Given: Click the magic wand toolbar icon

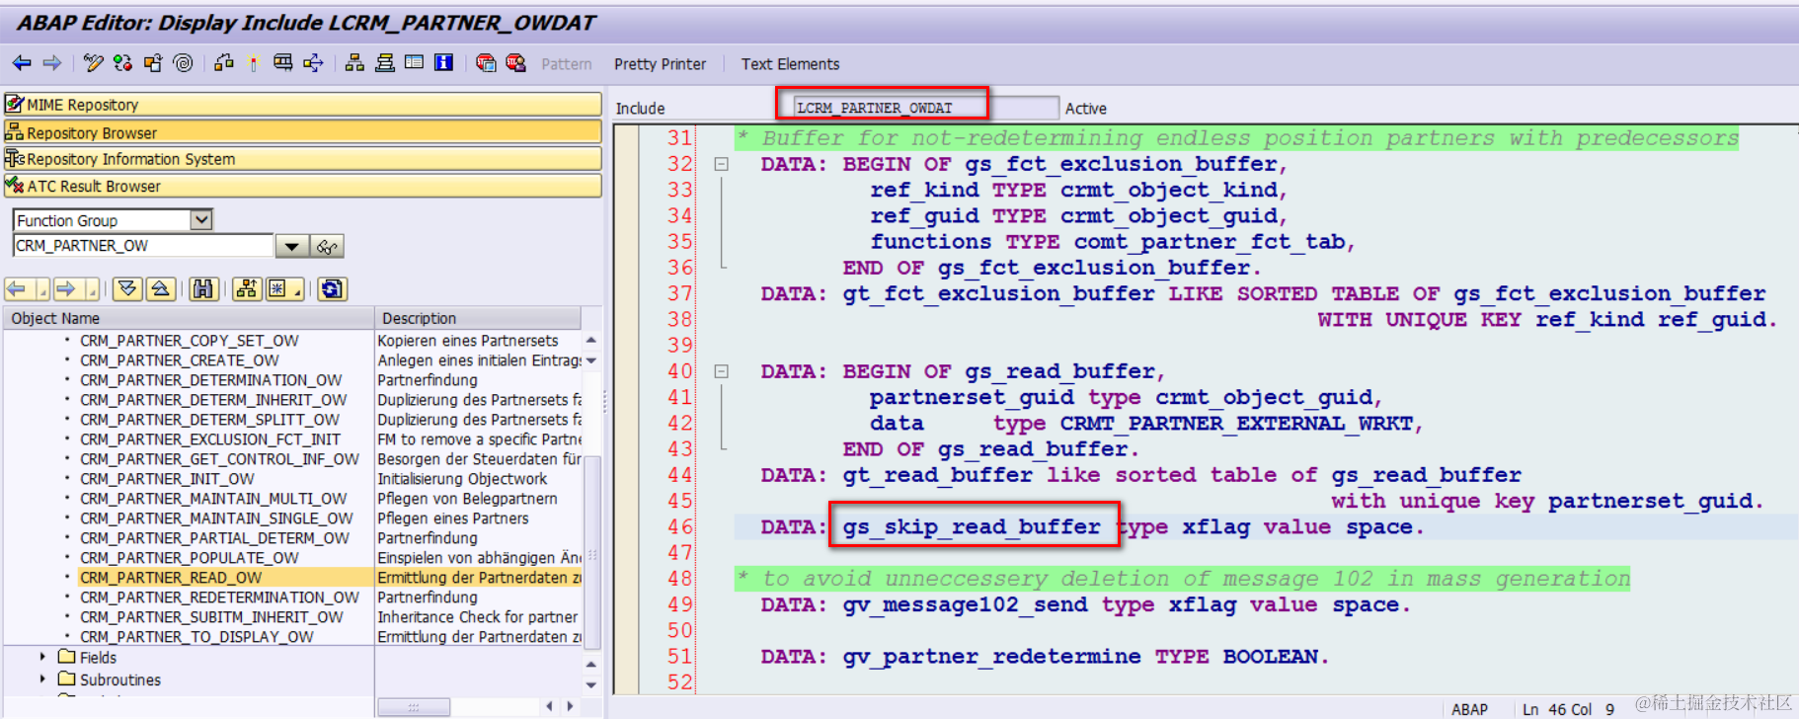Looking at the screenshot, I should click(254, 63).
